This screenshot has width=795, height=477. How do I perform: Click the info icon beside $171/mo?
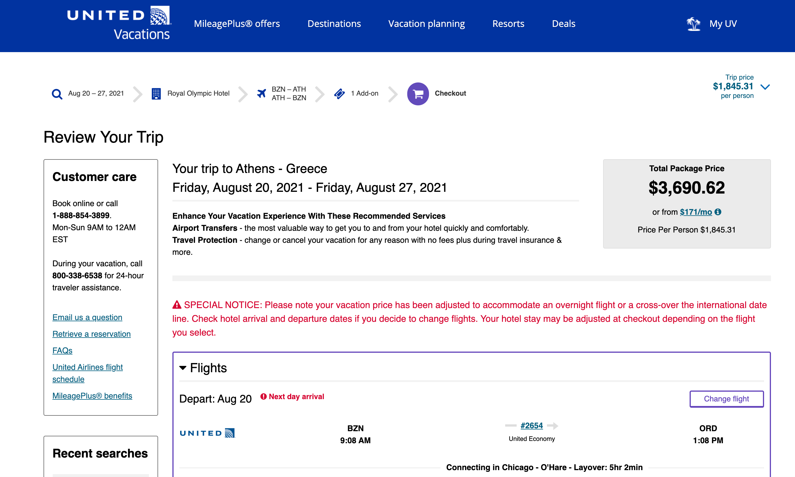click(718, 212)
